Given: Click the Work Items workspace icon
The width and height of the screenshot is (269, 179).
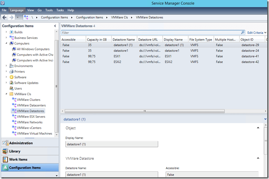Looking at the screenshot, I should click(5, 160).
